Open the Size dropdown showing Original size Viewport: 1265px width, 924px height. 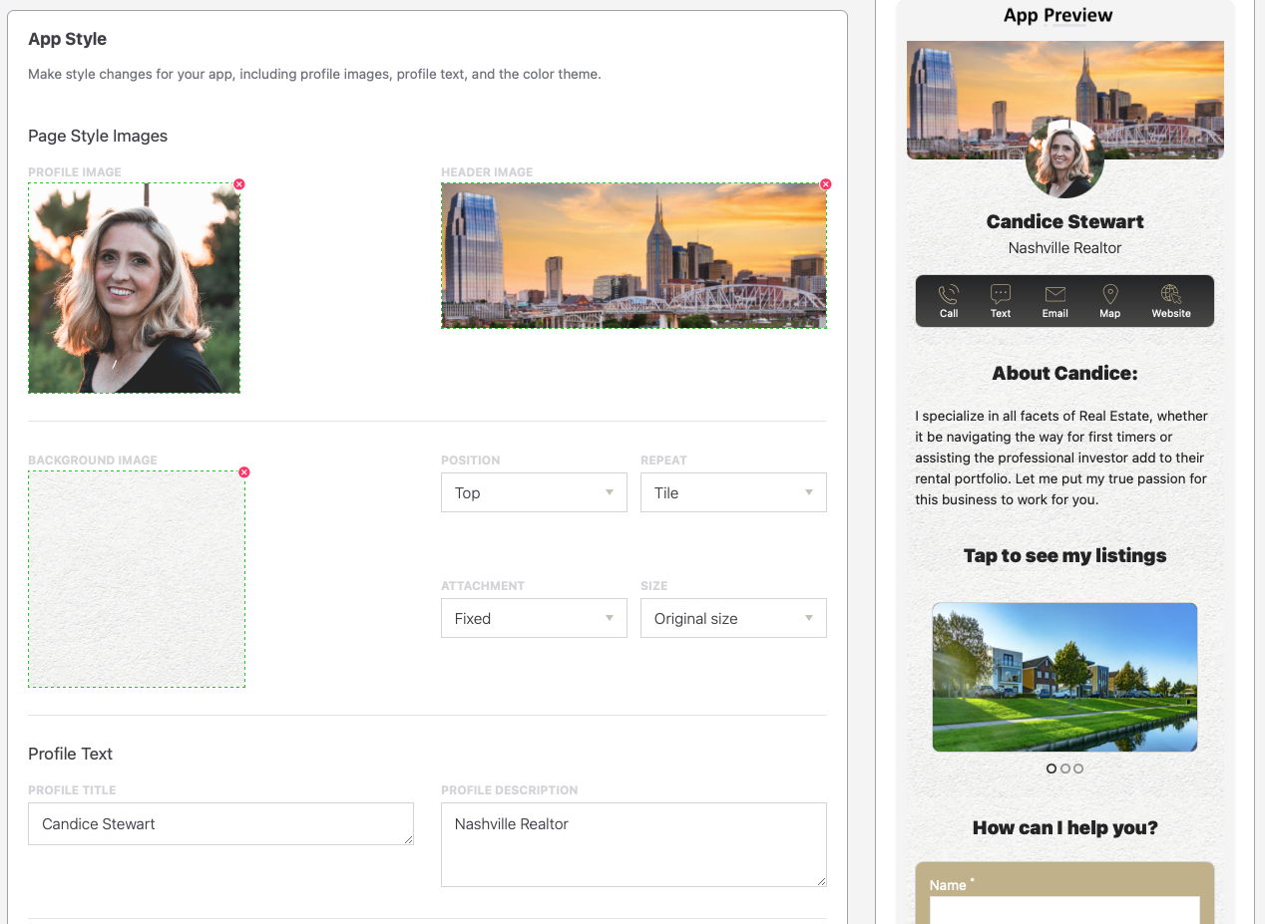(733, 618)
